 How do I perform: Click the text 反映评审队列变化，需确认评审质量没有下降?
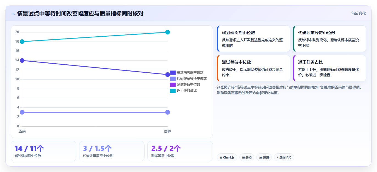click(x=328, y=43)
